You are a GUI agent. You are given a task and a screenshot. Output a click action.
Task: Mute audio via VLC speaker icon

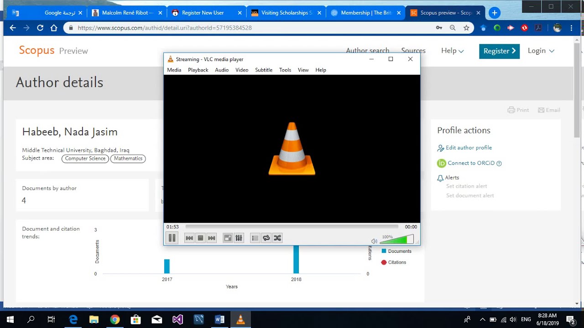click(x=374, y=241)
